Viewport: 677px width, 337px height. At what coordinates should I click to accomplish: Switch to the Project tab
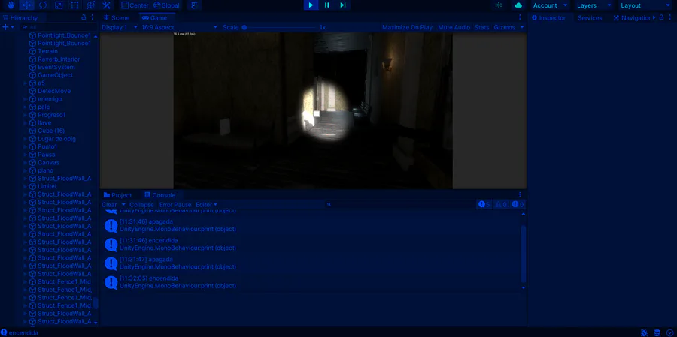click(118, 195)
